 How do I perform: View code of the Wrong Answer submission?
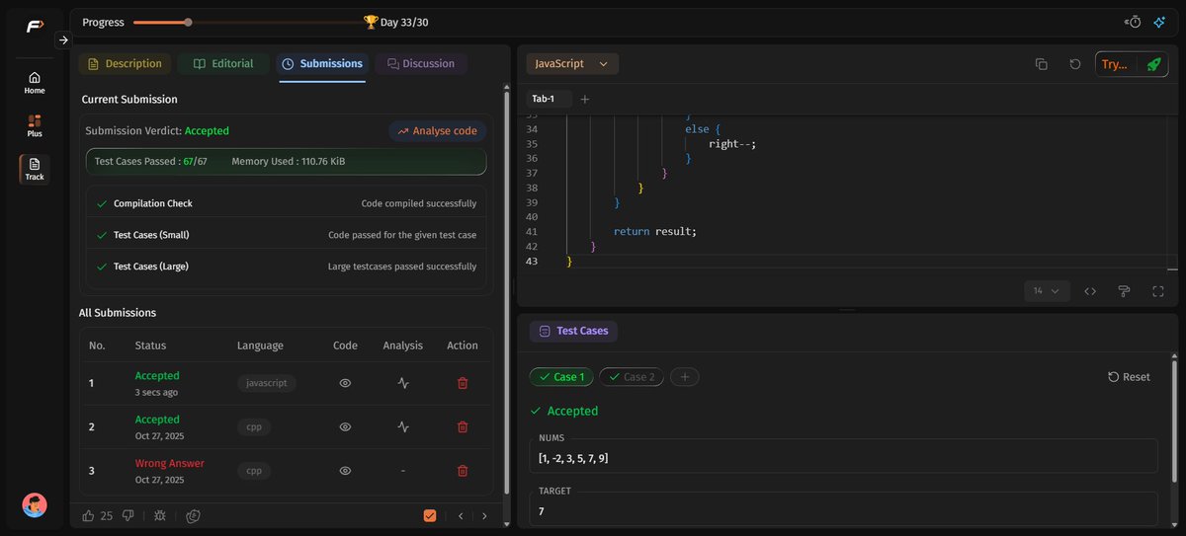point(345,471)
